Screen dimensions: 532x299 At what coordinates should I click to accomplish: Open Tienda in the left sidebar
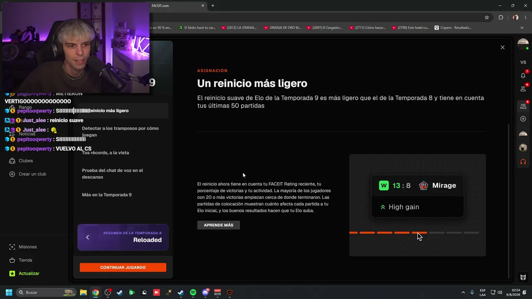tap(25, 260)
